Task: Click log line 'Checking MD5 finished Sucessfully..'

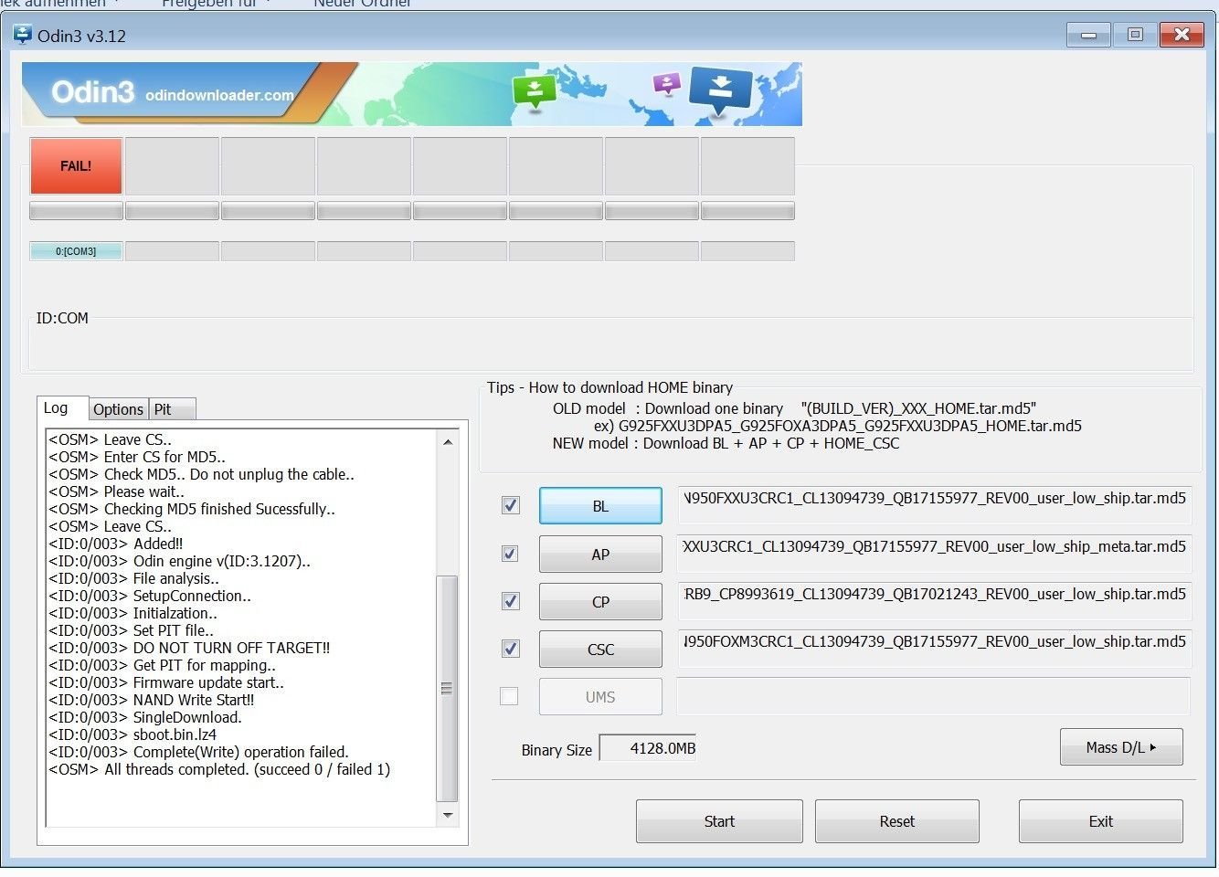Action: [219, 509]
